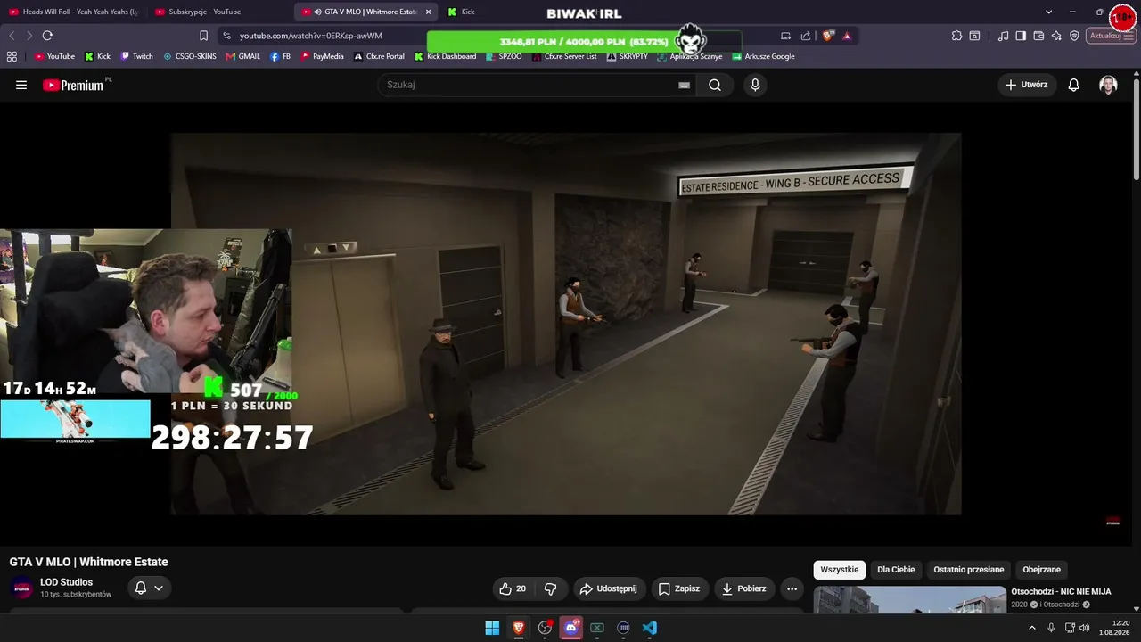The image size is (1141, 642).
Task: Select the Ostatnio przesłane filter chip
Action: [x=969, y=570]
